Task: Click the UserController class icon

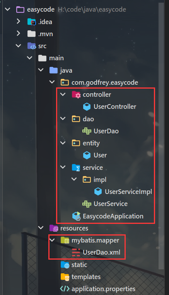Action: pos(87,106)
